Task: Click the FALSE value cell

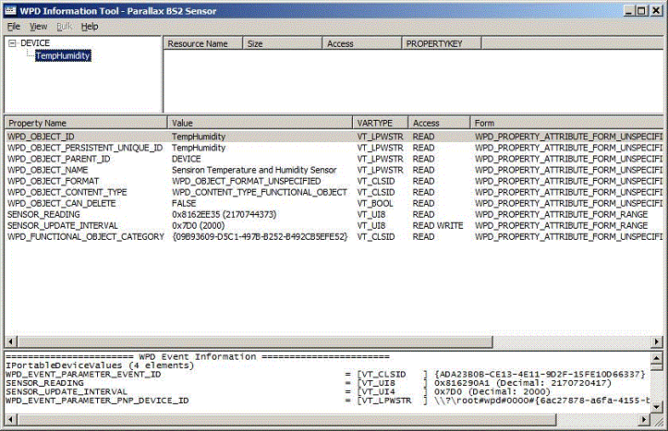Action: pyautogui.click(x=184, y=203)
